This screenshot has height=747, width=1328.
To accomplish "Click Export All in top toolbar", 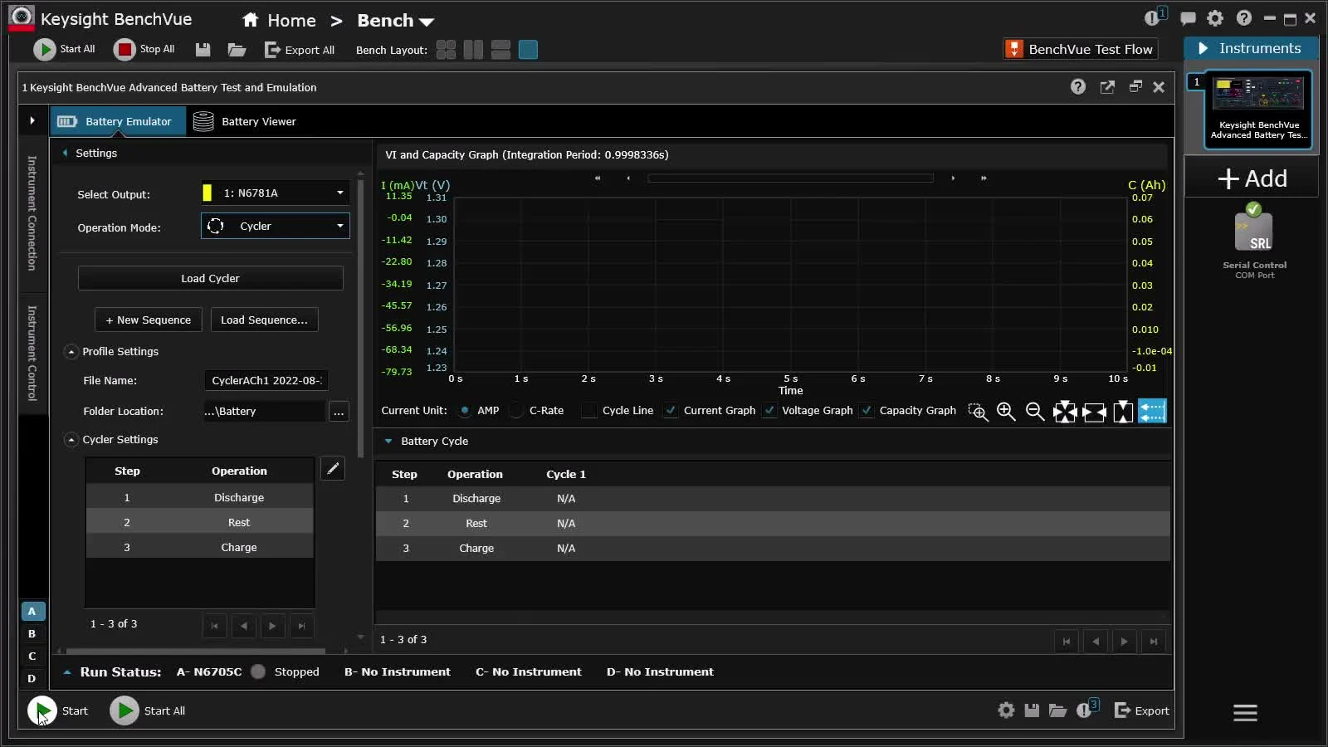I will click(x=300, y=50).
